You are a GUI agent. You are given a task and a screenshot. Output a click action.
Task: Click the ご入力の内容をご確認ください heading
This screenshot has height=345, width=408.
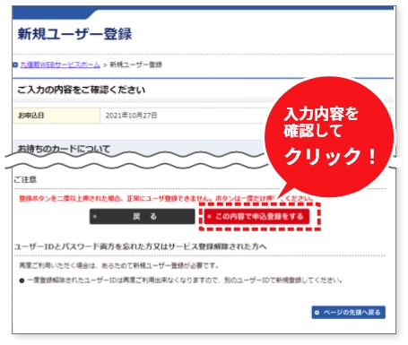(x=81, y=90)
